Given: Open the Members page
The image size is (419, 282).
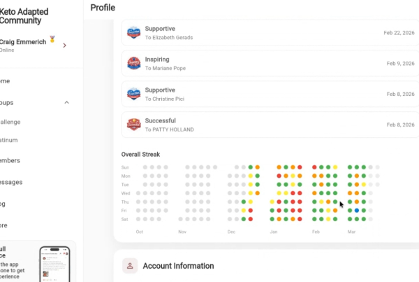Looking at the screenshot, I should pos(10,161).
